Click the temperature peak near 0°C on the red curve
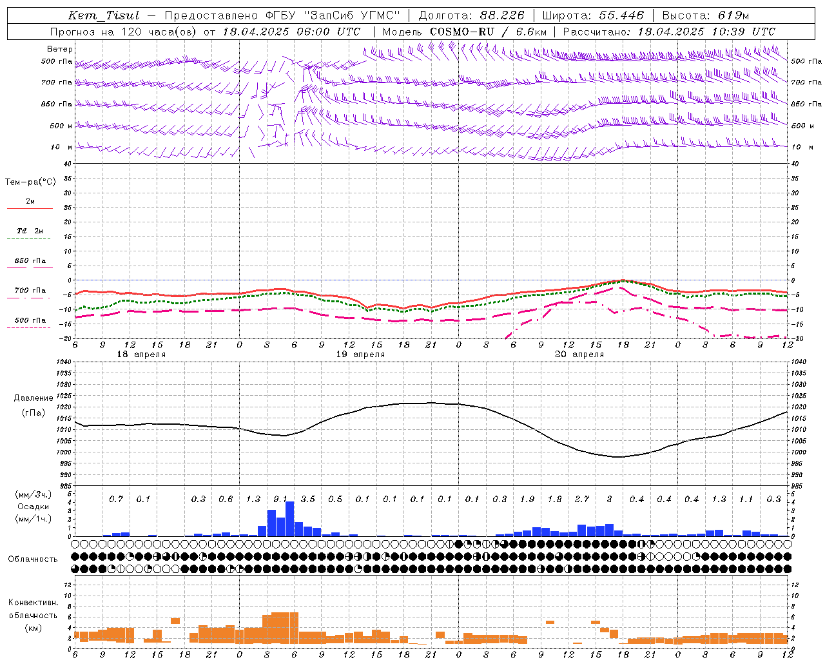Screen dimensions: 825x660 click(x=623, y=280)
